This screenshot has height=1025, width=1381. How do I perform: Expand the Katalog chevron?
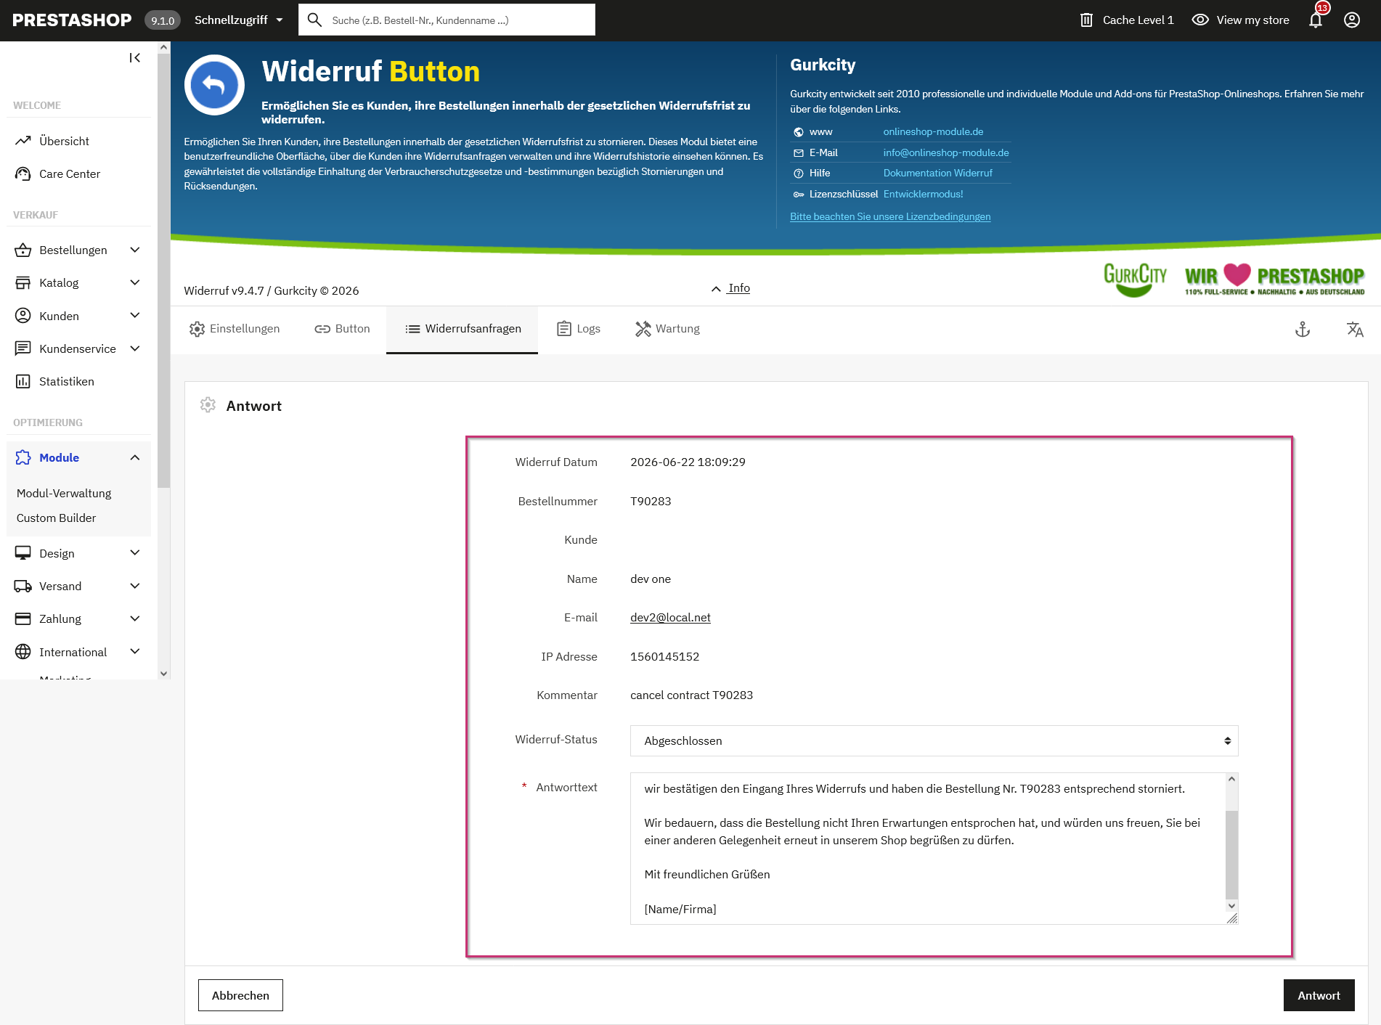click(135, 282)
